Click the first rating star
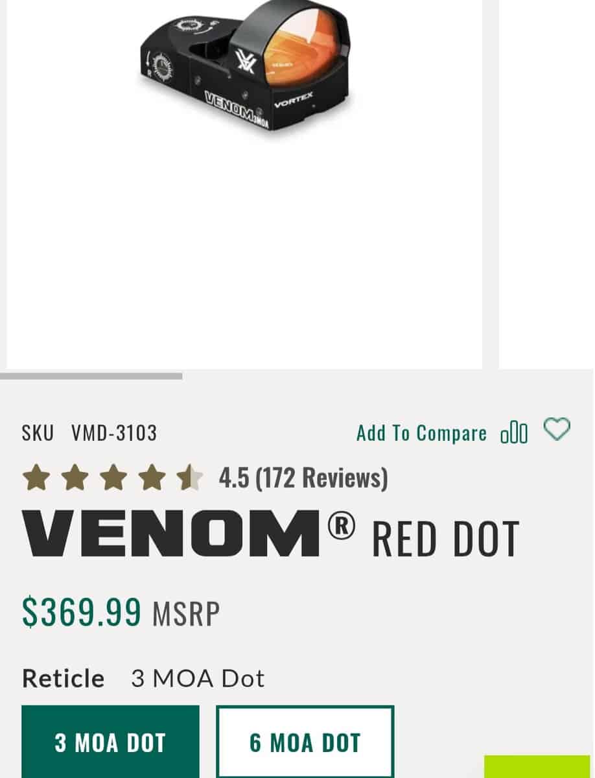This screenshot has width=595, height=778. (36, 478)
